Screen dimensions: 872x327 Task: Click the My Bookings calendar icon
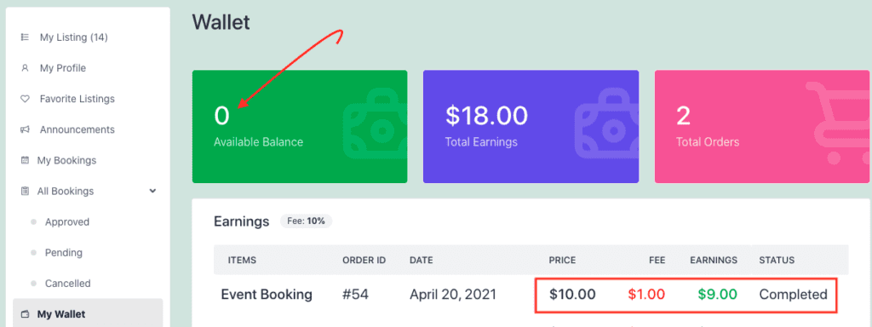pos(25,160)
